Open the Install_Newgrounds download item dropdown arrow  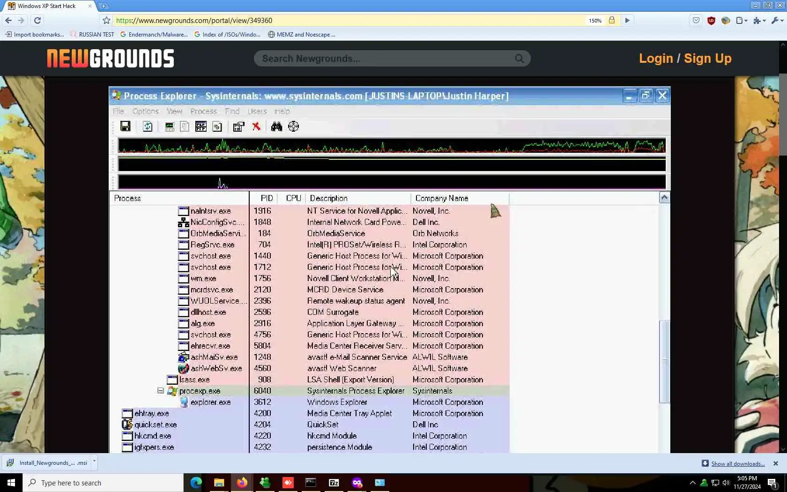coord(94,462)
